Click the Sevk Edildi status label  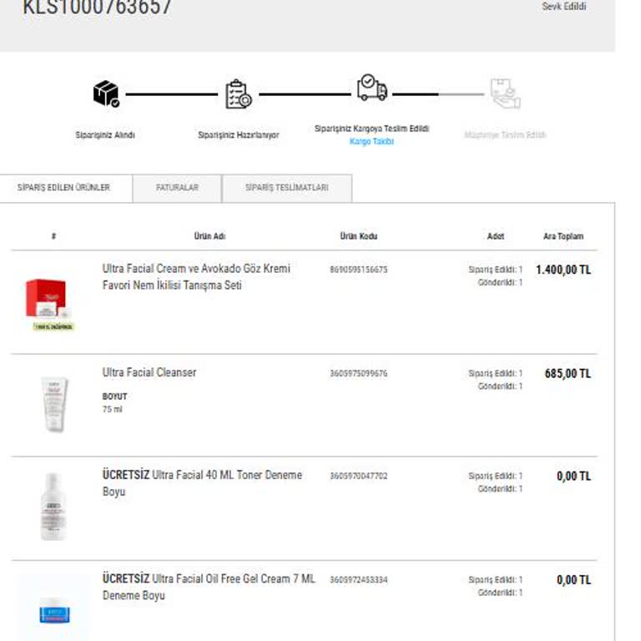[563, 7]
